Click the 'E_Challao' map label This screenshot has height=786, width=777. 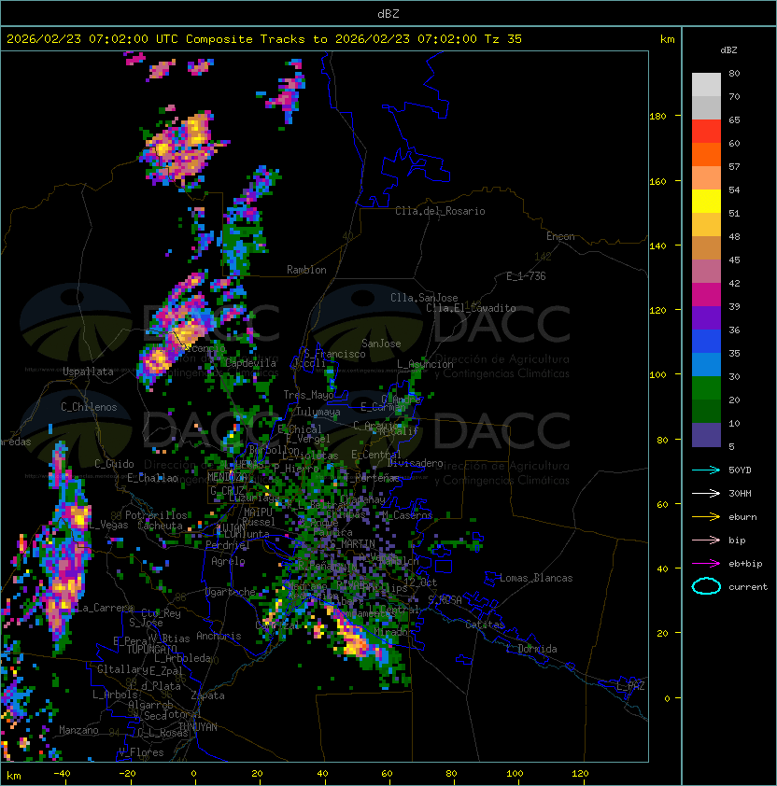pos(152,478)
